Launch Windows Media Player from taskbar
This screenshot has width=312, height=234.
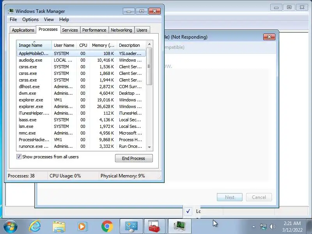[x=82, y=227]
